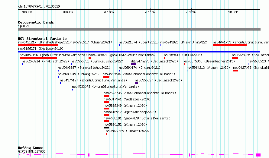Click the RefSeq Genes track title

31,148
